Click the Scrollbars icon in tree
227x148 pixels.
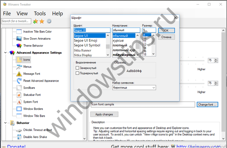19,88
